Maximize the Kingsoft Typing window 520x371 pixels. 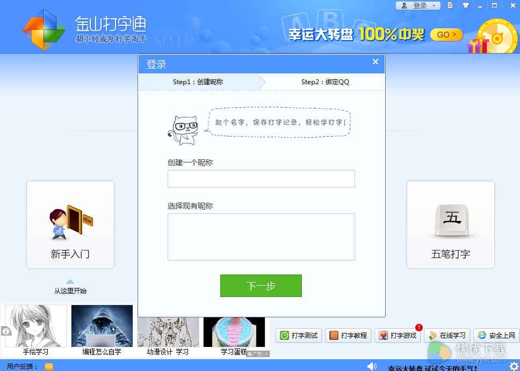[x=494, y=5]
